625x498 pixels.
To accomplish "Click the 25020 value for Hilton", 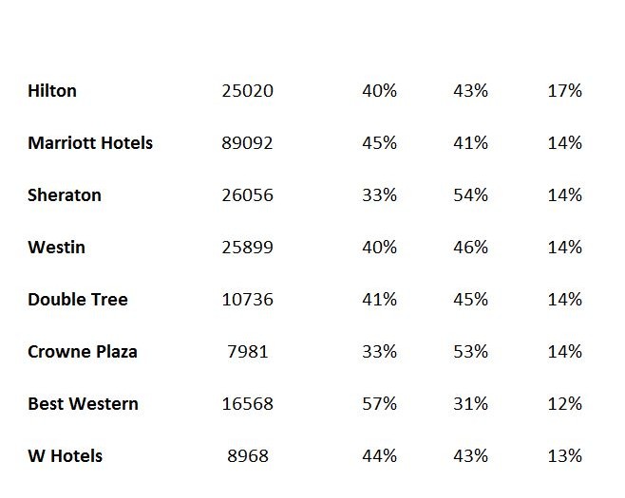I will coord(248,91).
